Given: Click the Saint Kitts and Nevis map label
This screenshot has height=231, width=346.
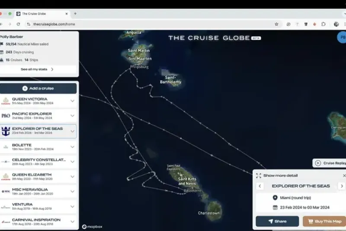Looking at the screenshot, I should [x=187, y=181].
